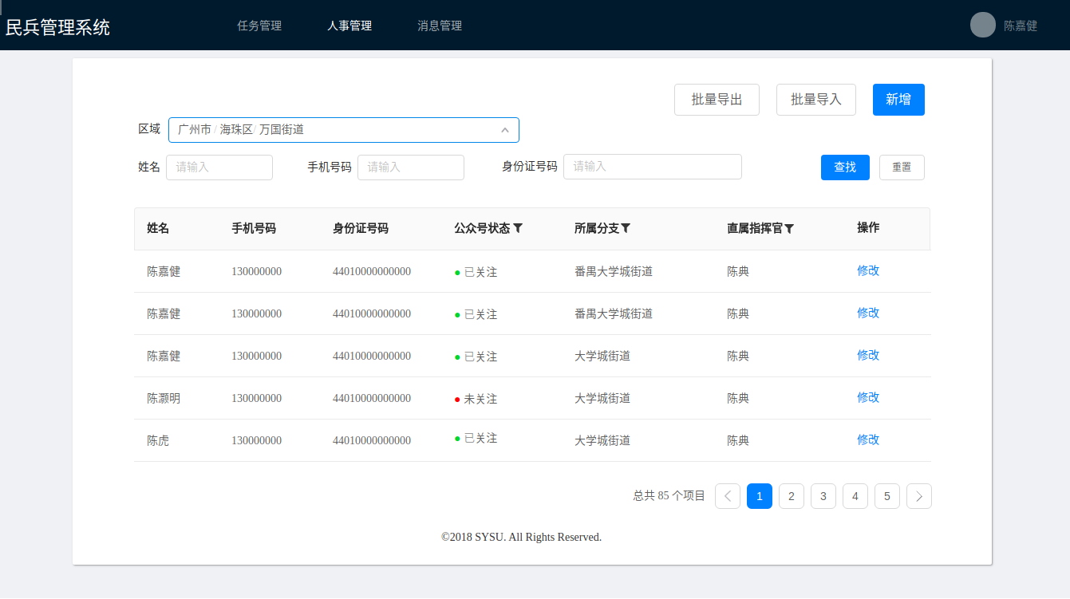1070x599 pixels.
Task: Click the 重置 reset button
Action: (x=902, y=167)
